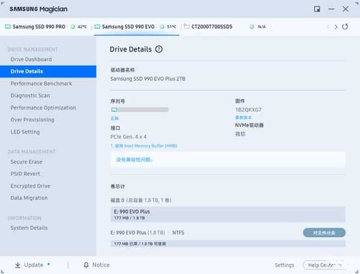
Task: Open LED Setting
Action: click(25, 132)
